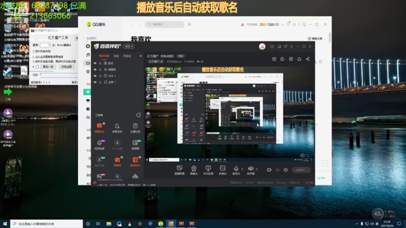The image size is (406, 228).
Task: Open the share icon in 直播伴侣
Action: coord(308,59)
